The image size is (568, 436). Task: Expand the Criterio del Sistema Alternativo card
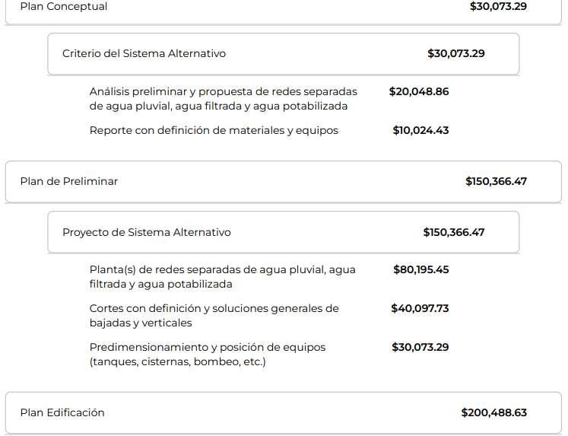(x=284, y=54)
